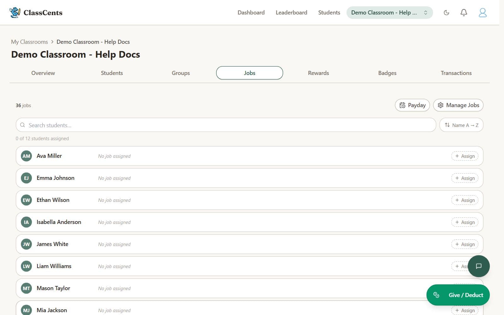The height and width of the screenshot is (315, 504).
Task: Click James White's JW avatar
Action: [x=26, y=244]
